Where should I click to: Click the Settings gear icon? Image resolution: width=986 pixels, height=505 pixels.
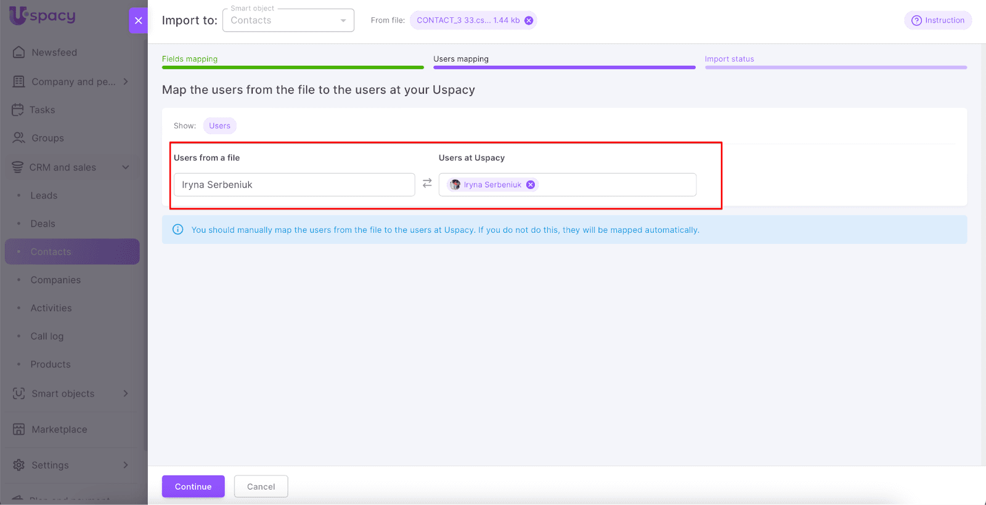pyautogui.click(x=18, y=465)
